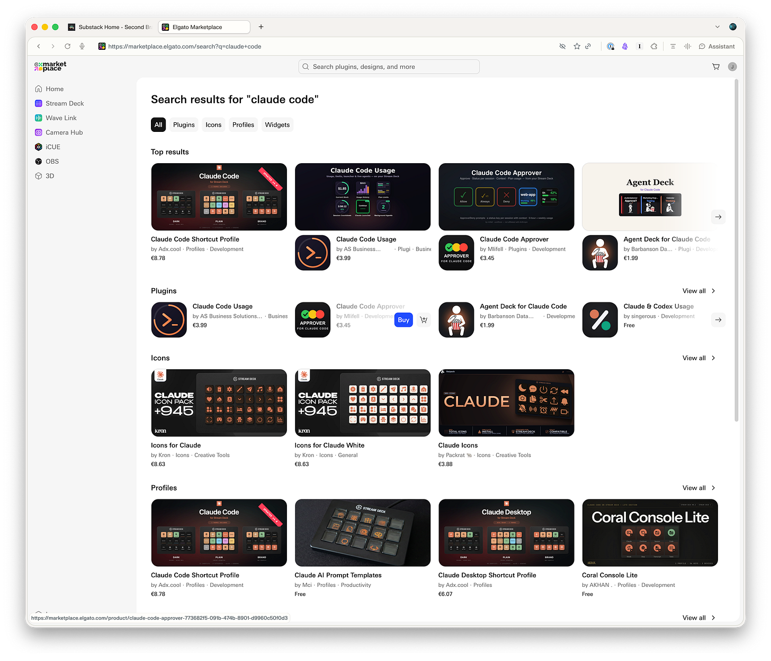Switch to the Substack Home tab
The width and height of the screenshot is (771, 661).
tap(110, 27)
